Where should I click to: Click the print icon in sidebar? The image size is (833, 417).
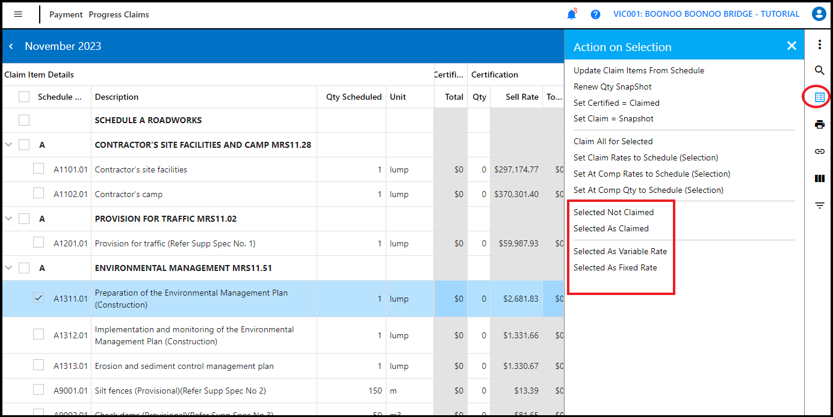point(819,124)
